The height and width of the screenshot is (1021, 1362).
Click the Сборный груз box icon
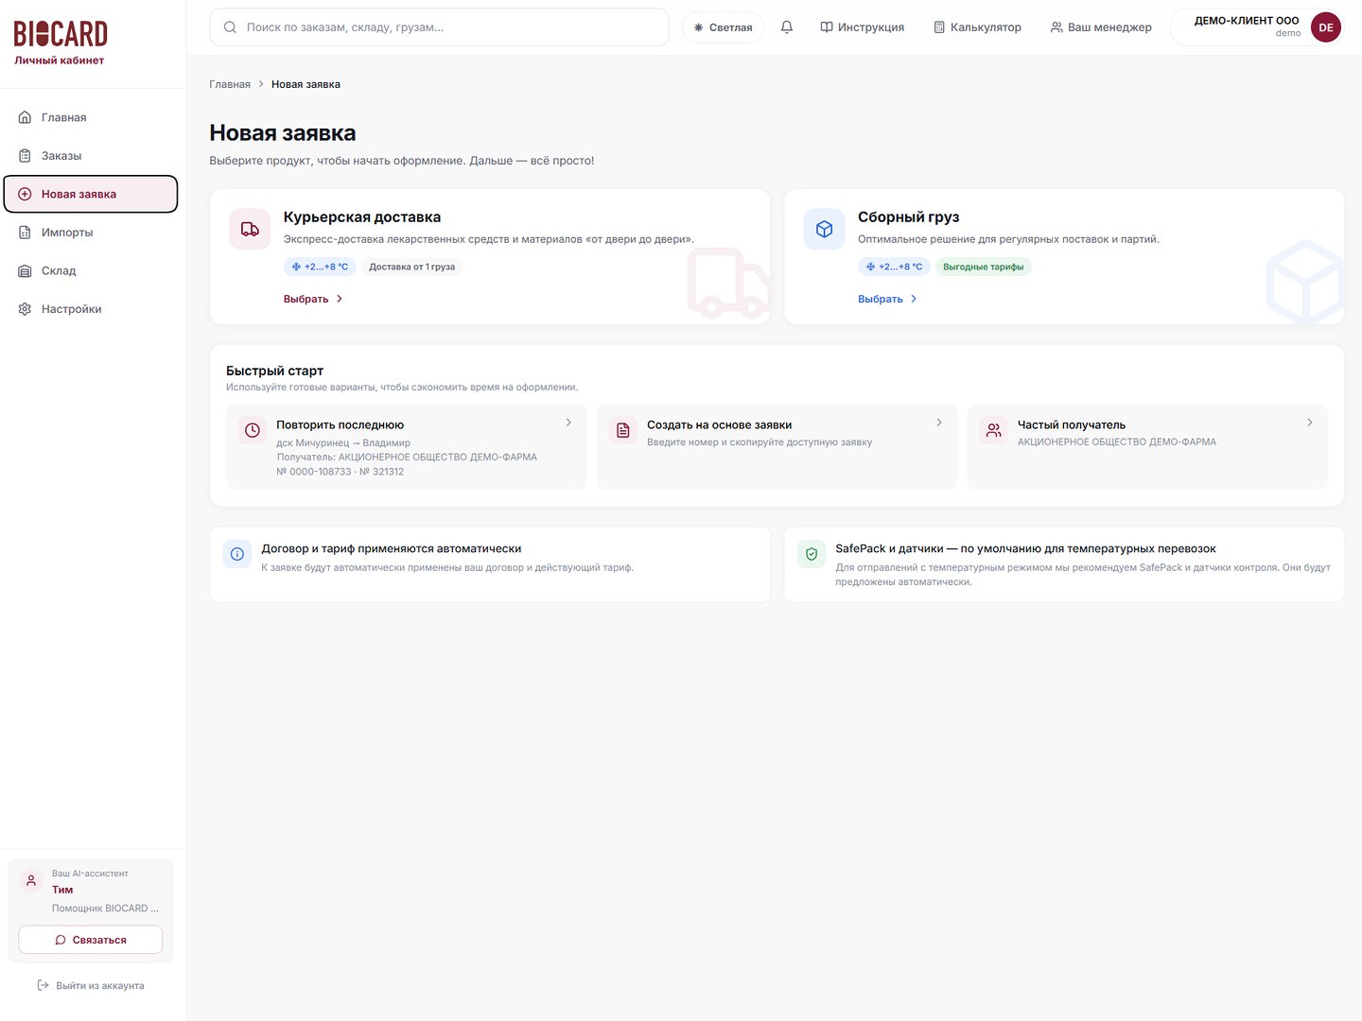point(824,230)
